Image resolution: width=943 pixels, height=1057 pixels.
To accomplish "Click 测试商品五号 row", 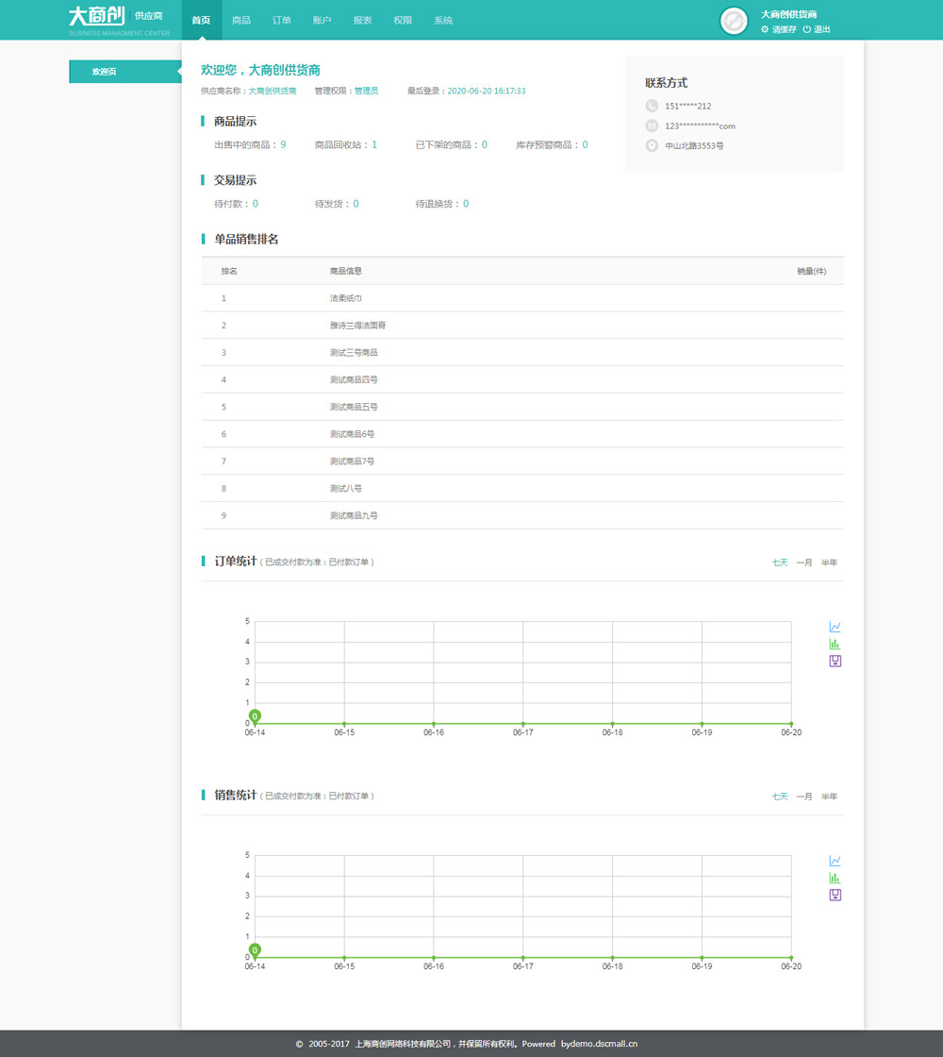I will pos(522,407).
